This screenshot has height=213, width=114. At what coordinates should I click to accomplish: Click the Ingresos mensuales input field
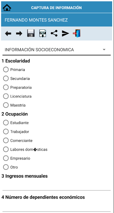[x=57, y=185]
